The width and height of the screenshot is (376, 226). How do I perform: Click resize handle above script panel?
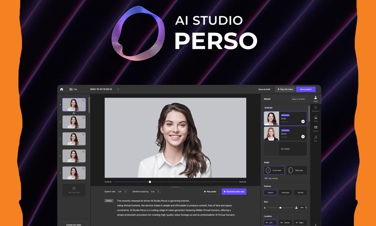175,187
